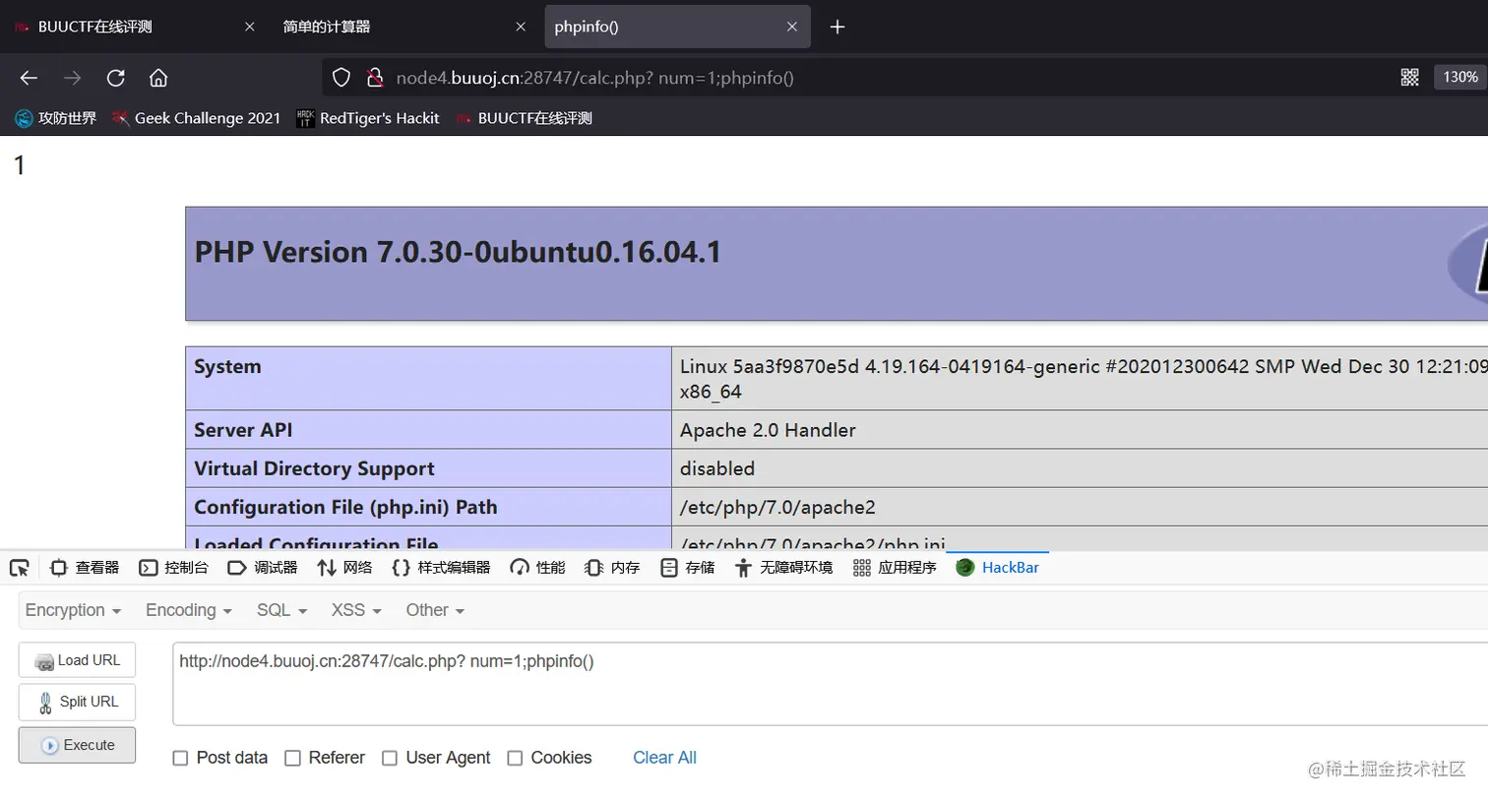Select the Virtual Directory Support label

coord(314,468)
